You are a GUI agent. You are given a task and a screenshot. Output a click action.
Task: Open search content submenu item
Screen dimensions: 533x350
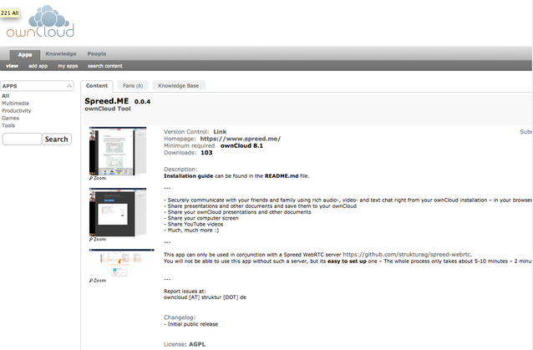(105, 66)
